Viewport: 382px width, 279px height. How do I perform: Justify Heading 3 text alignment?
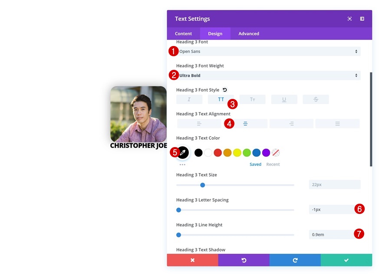[337, 124]
